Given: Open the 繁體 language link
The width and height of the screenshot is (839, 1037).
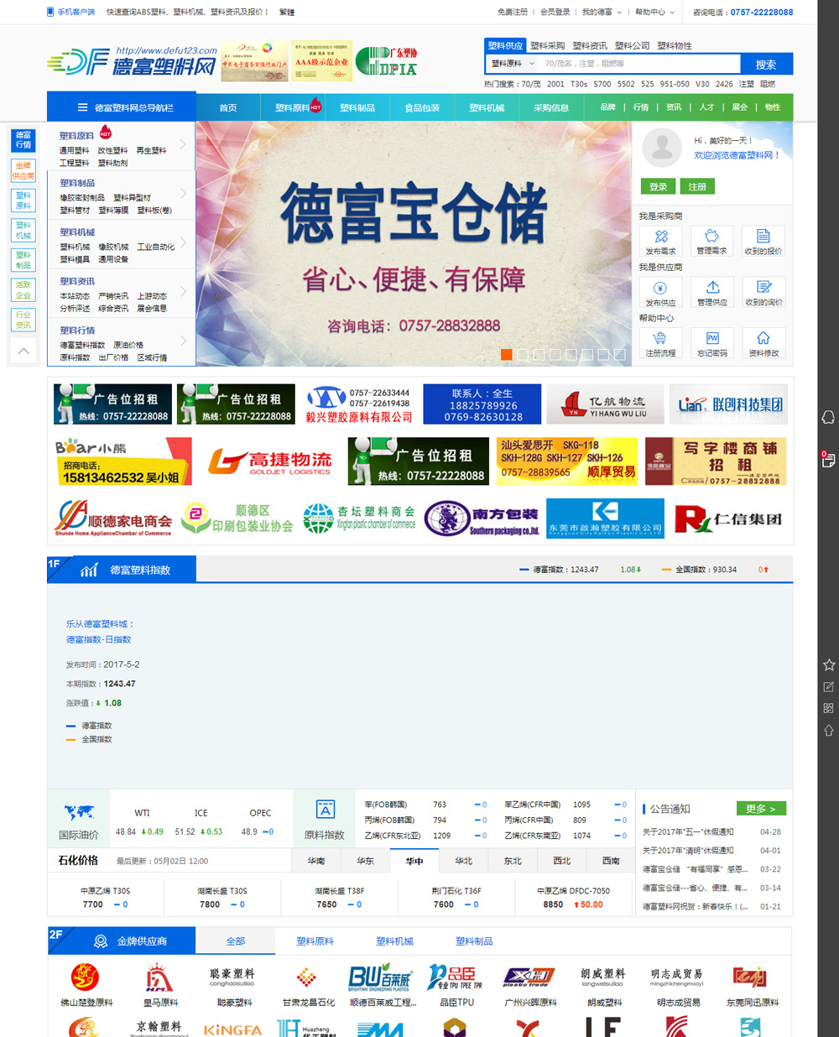Looking at the screenshot, I should [x=287, y=12].
